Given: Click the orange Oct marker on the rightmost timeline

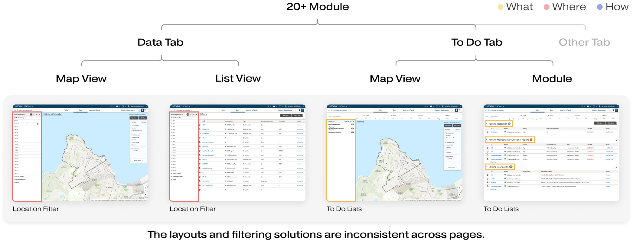Looking at the screenshot, I should [x=596, y=119].
